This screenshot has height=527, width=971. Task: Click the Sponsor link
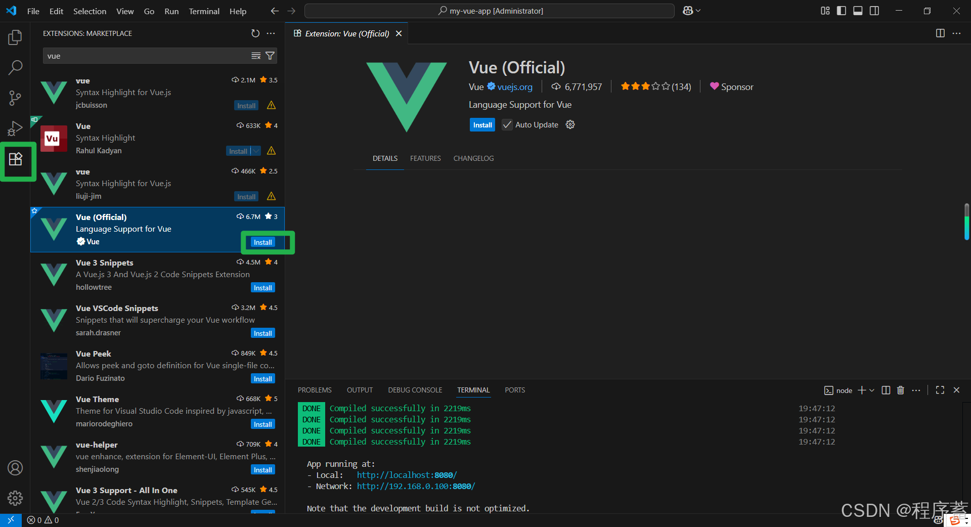[x=731, y=87]
